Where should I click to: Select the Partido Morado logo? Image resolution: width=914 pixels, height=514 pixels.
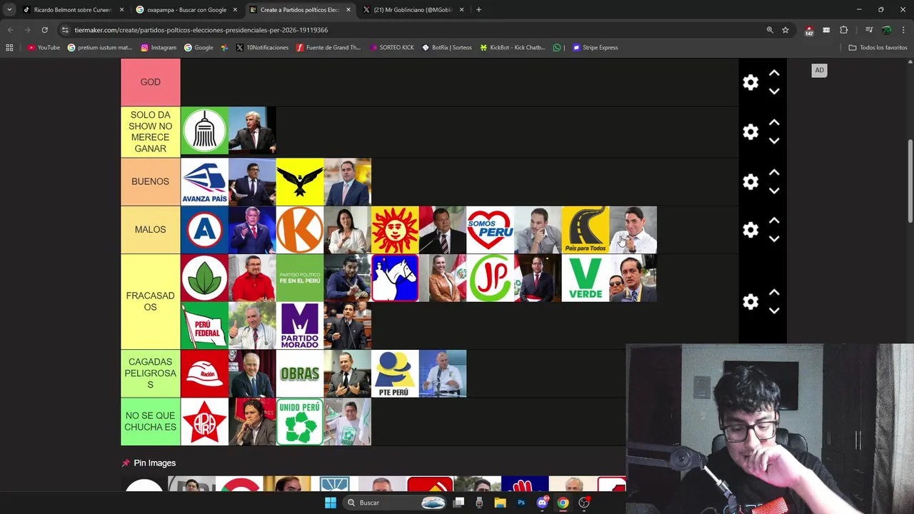pyautogui.click(x=300, y=326)
